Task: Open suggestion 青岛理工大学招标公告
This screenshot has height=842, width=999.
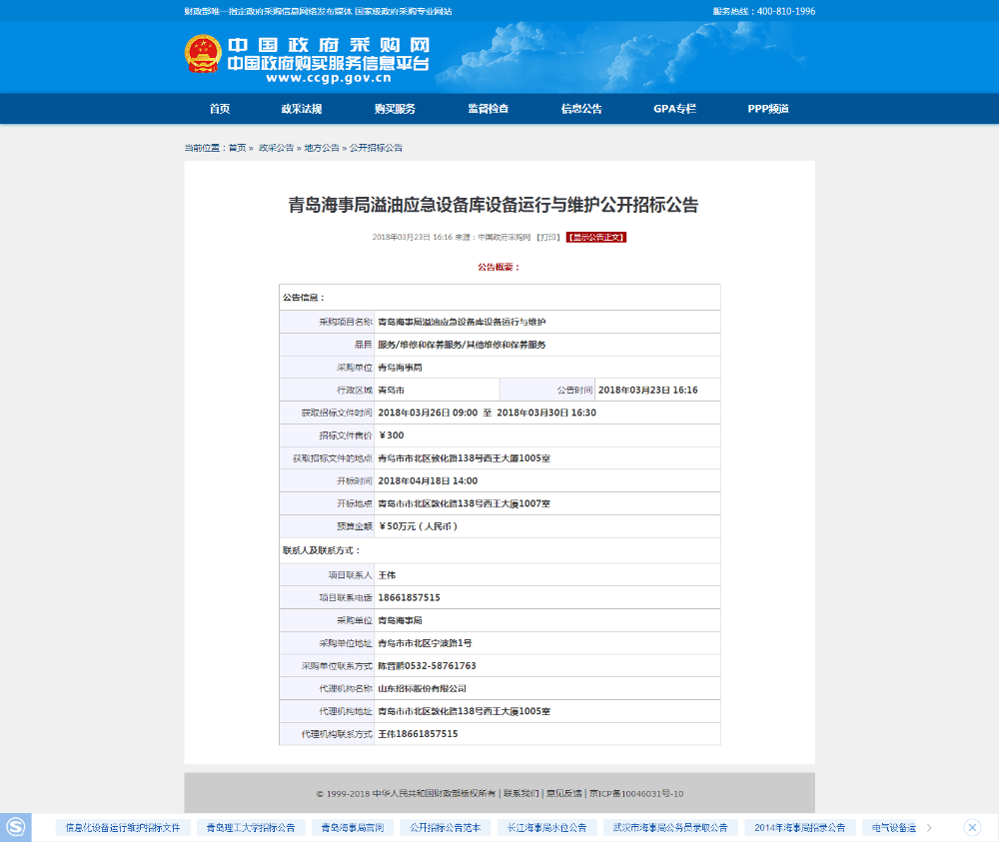Action: (x=251, y=827)
